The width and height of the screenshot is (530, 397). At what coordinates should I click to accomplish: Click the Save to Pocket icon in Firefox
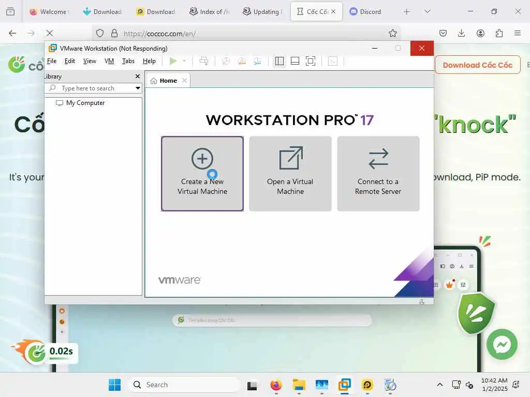443,33
